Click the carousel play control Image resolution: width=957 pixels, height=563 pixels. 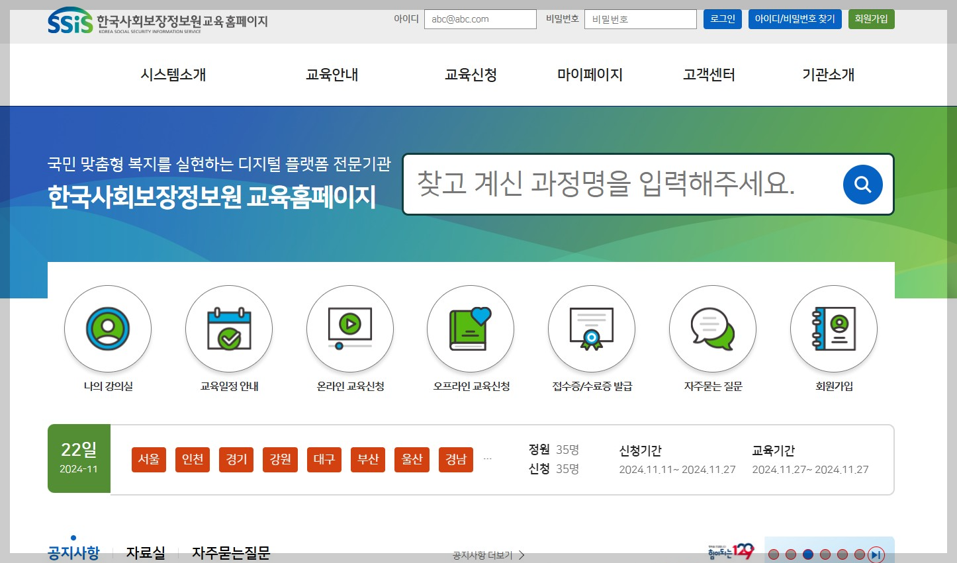pos(875,554)
